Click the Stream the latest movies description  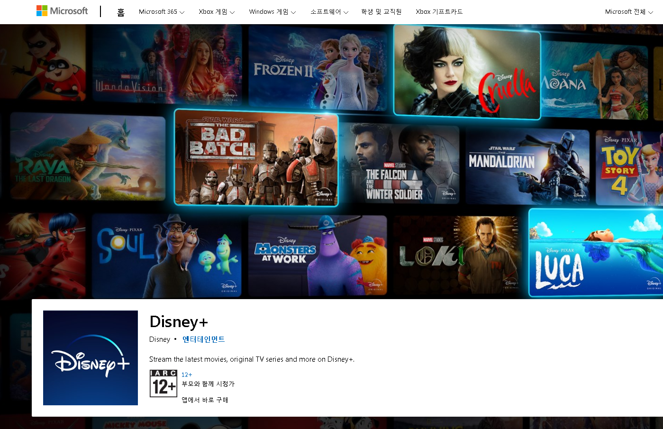(252, 359)
